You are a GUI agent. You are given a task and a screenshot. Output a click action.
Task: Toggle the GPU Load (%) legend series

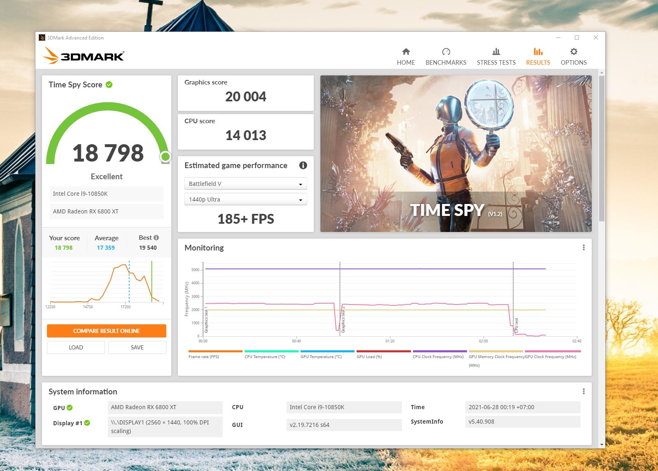point(383,354)
